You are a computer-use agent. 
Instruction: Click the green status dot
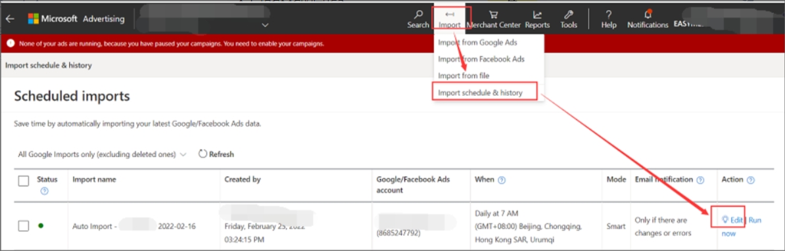point(41,225)
